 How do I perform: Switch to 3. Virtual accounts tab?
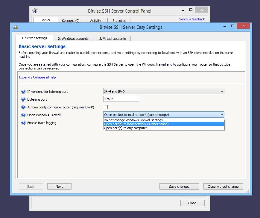pyautogui.click(x=112, y=39)
